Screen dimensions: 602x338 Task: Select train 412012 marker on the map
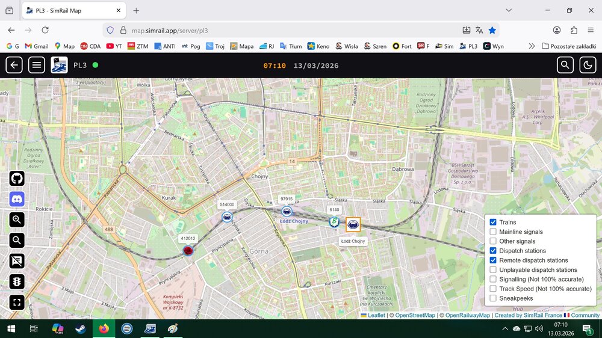[188, 250]
